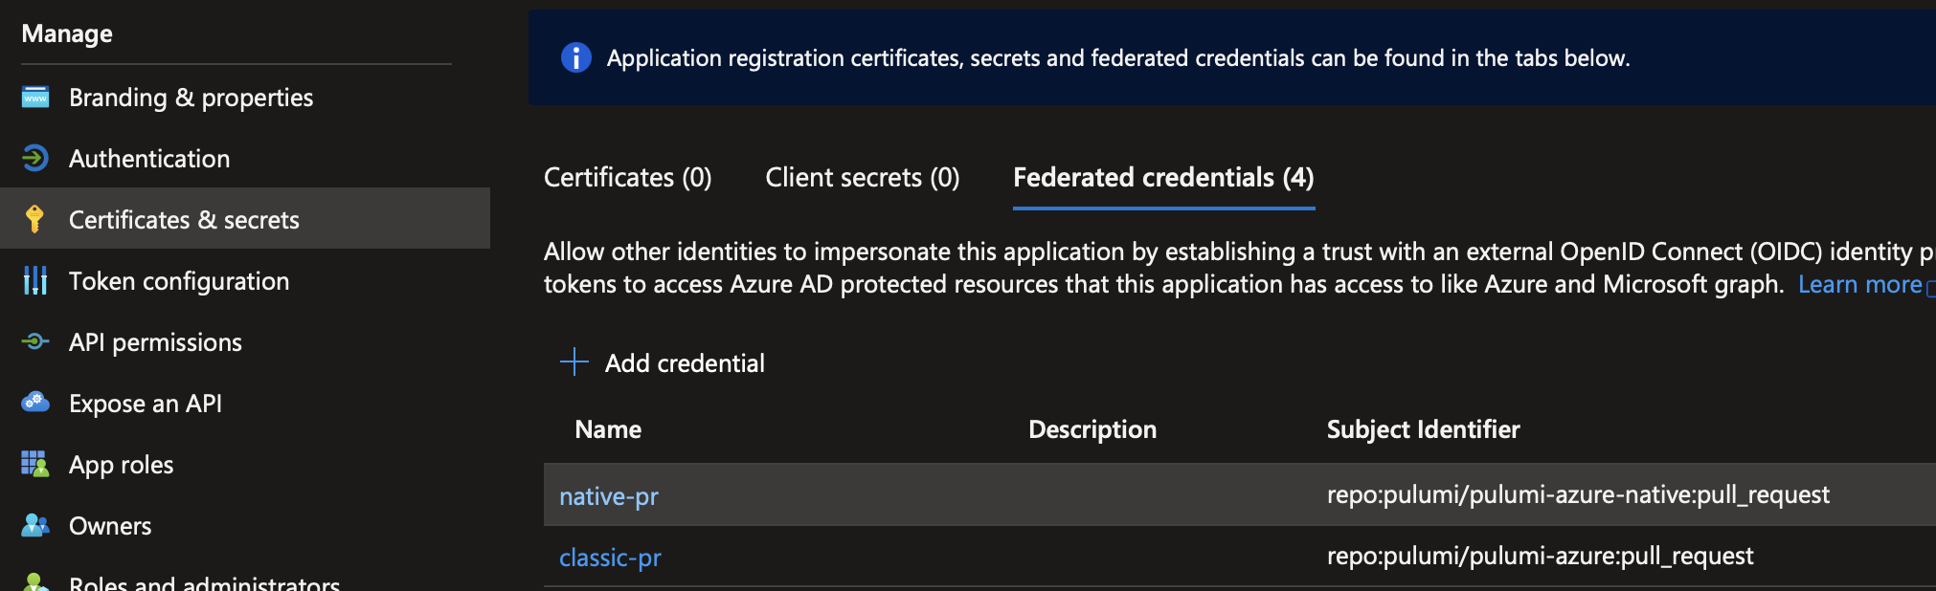This screenshot has width=1936, height=591.
Task: Open the Learn more link
Action: [1859, 284]
